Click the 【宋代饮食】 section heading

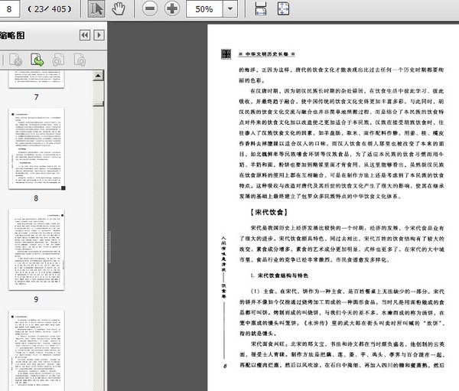pos(269,212)
